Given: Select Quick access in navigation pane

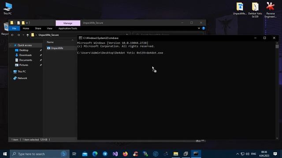Looking at the screenshot, I should point(25,45).
